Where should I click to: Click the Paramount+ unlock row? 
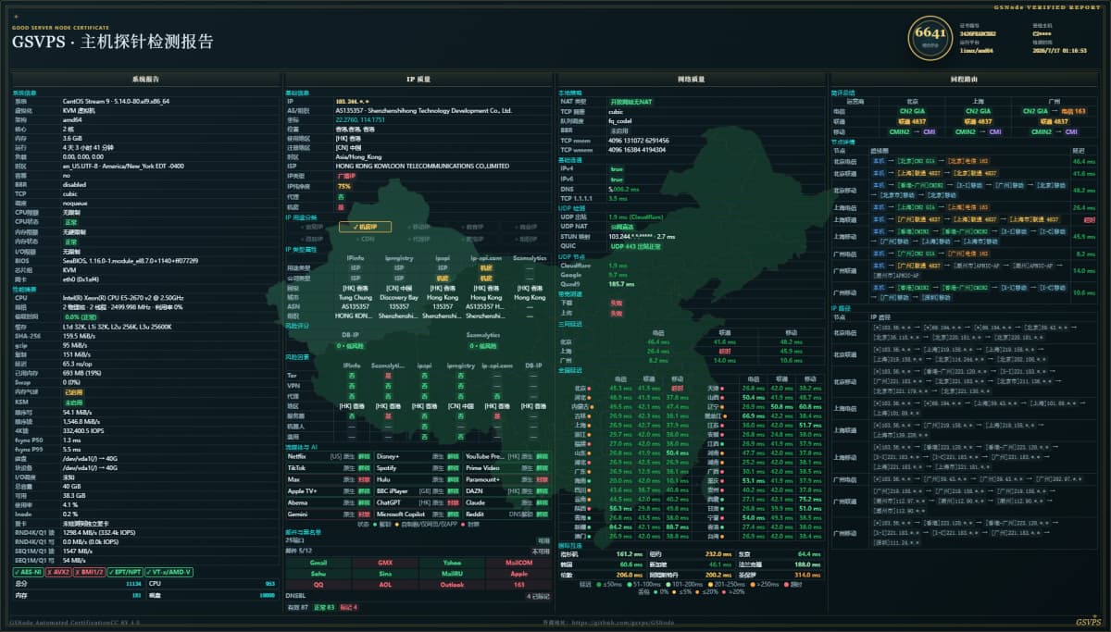507,479
